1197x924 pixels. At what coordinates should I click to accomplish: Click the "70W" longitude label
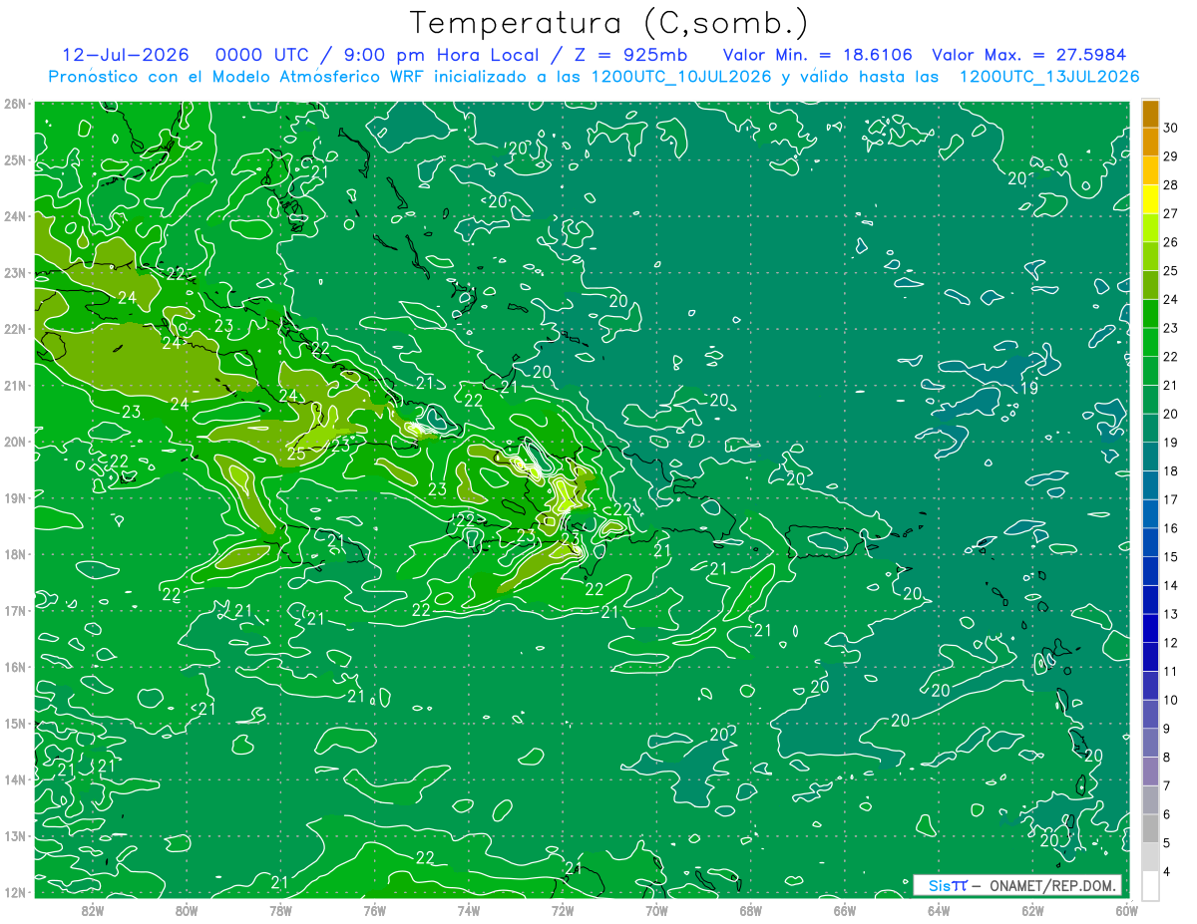(656, 910)
